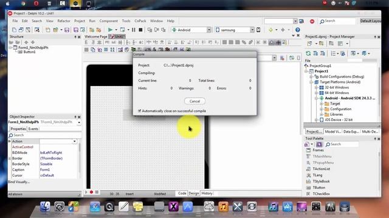Switch to the Events tab in Object Inspector
This screenshot has width=389, height=218.
(x=33, y=129)
